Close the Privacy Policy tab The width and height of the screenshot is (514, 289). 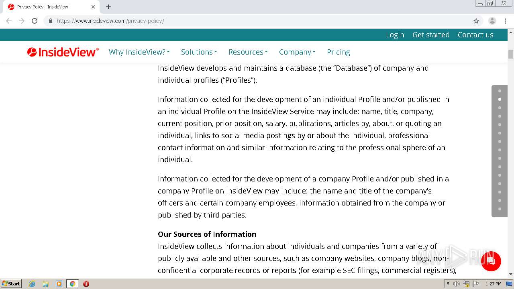tap(93, 7)
